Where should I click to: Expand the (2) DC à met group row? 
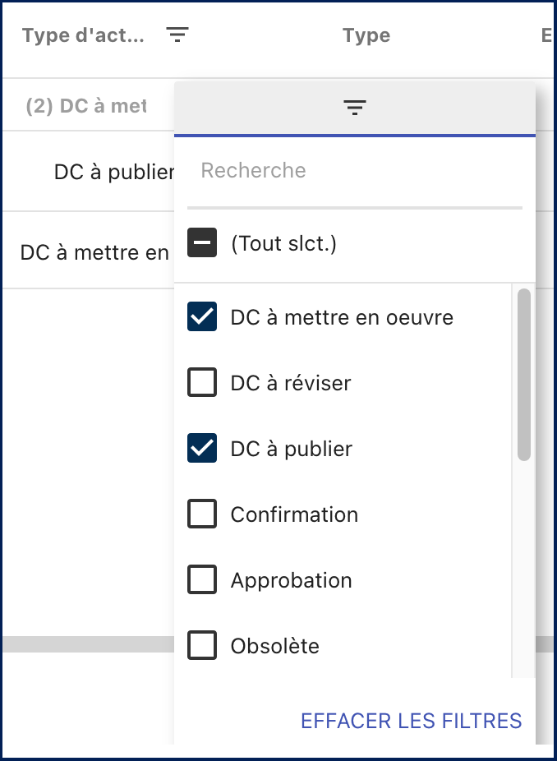click(x=85, y=107)
